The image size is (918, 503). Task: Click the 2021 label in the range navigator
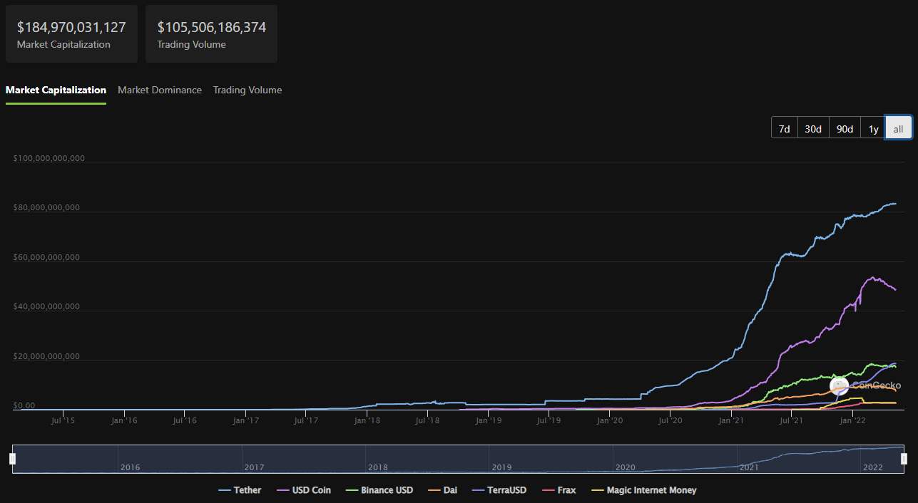(749, 467)
